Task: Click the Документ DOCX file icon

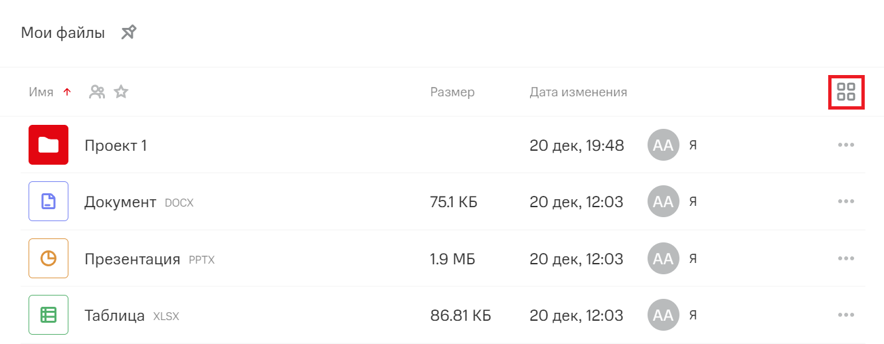Action: [48, 201]
